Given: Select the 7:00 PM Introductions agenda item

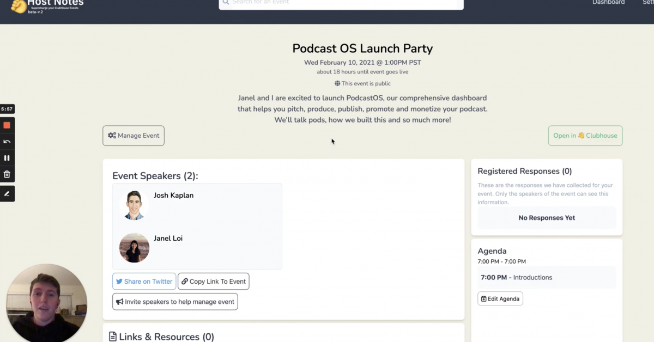Looking at the screenshot, I should click(547, 277).
